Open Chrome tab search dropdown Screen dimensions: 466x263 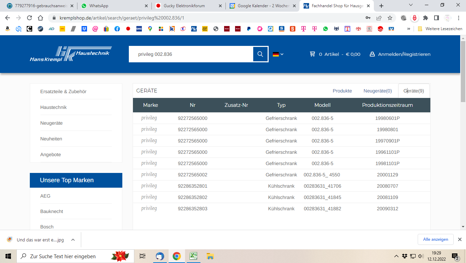coord(411,5)
